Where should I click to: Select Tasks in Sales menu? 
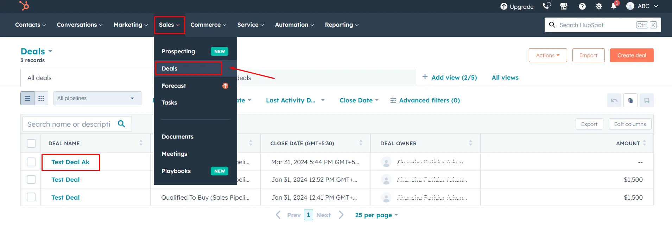coord(195,102)
